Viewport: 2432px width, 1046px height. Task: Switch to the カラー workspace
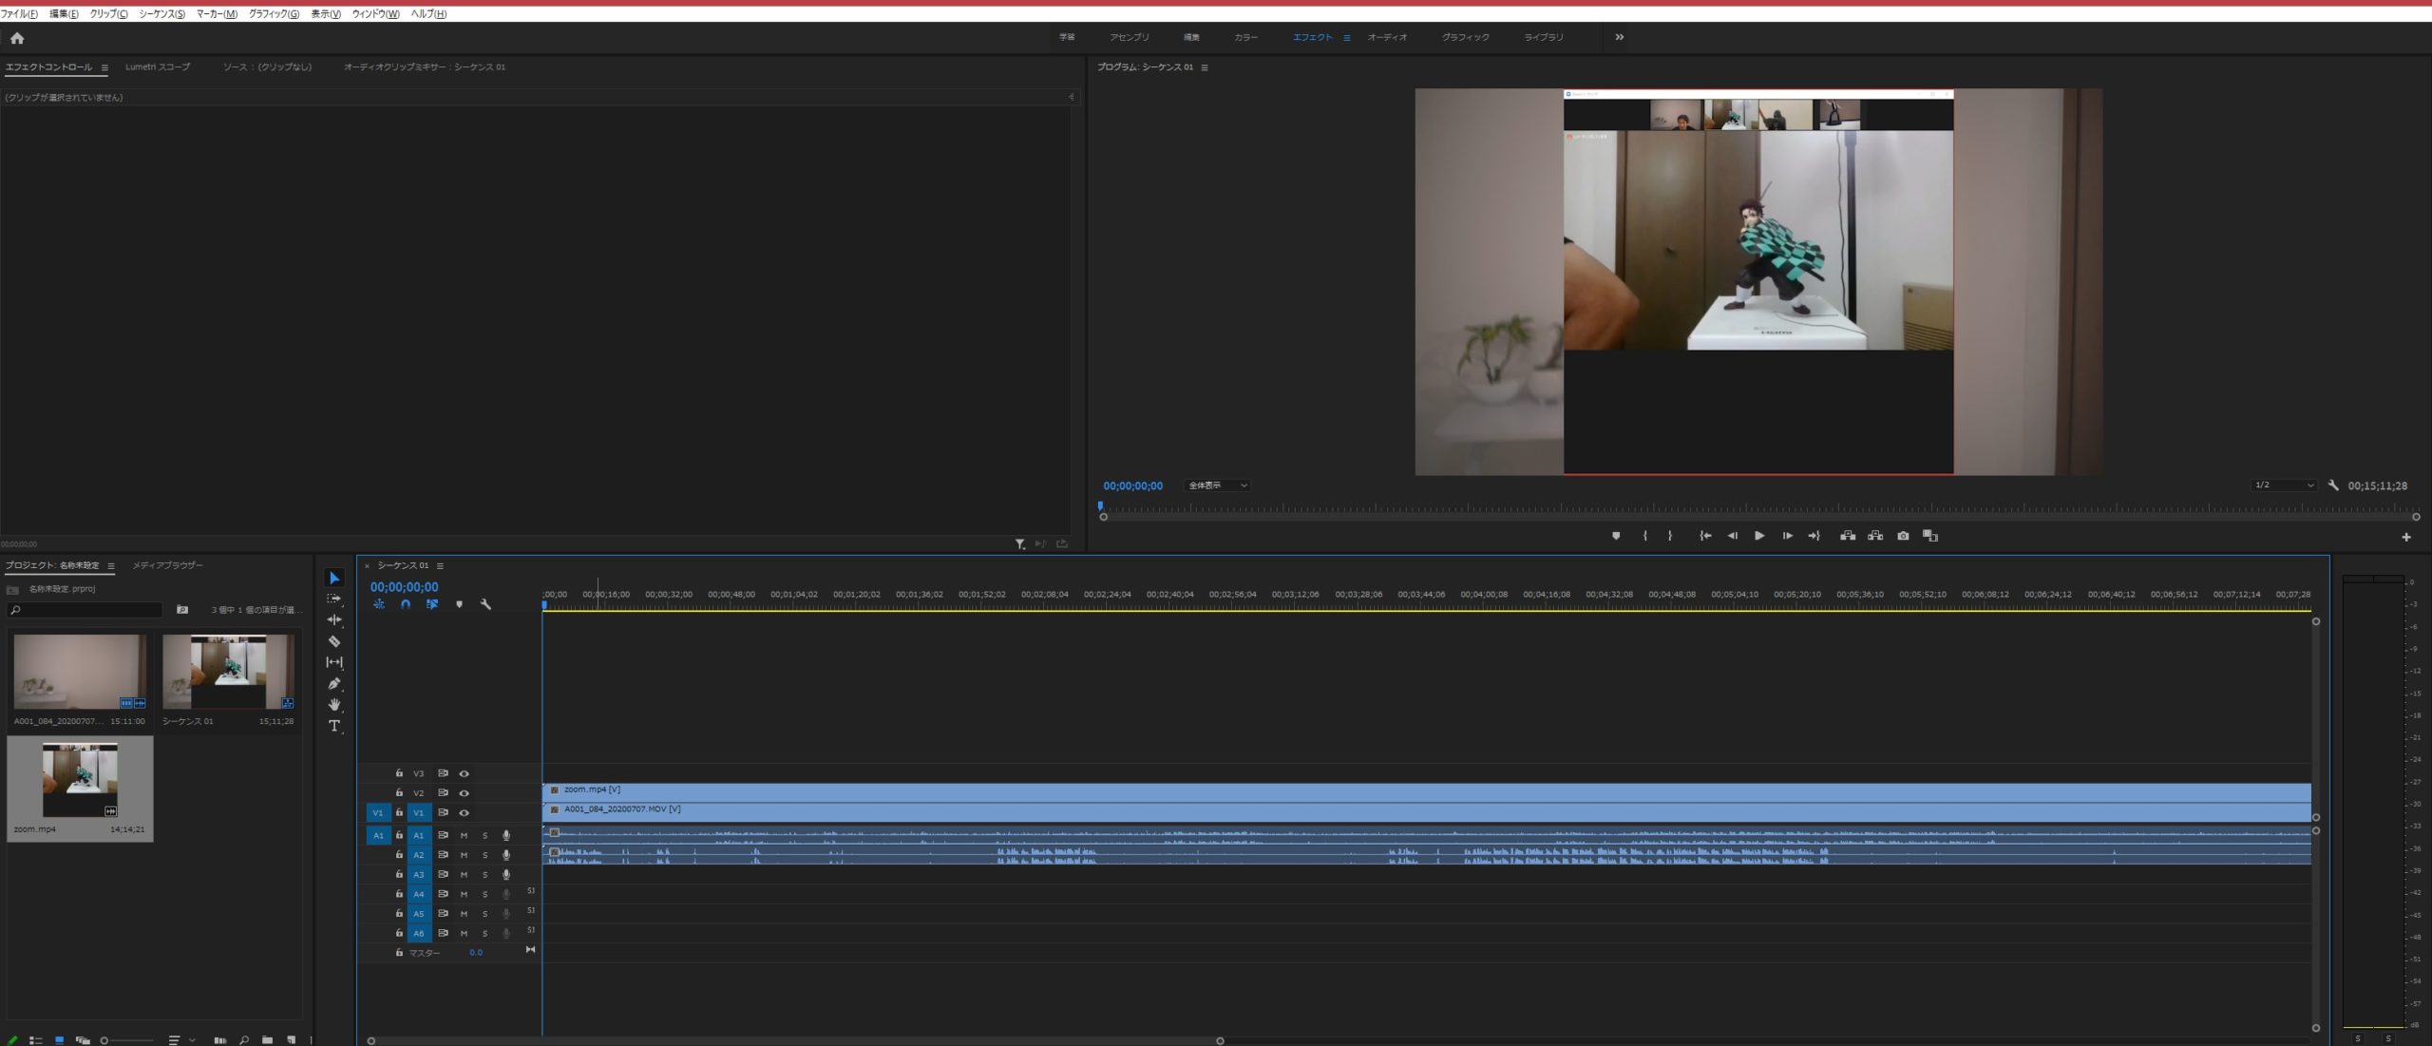[x=1245, y=37]
